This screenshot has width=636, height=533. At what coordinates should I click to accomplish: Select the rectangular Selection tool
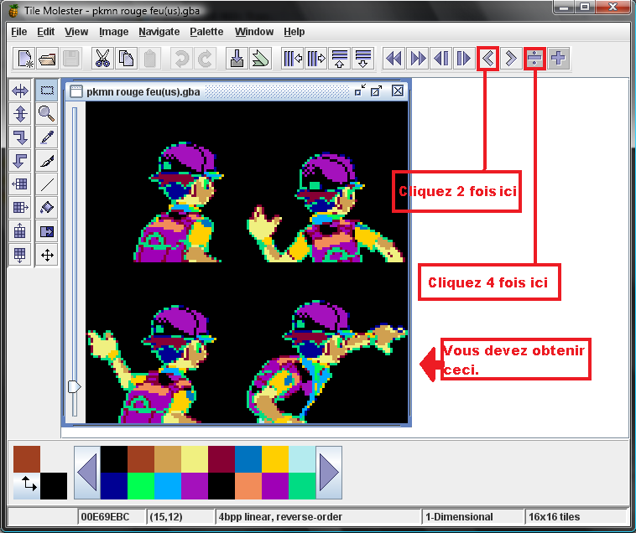point(47,91)
